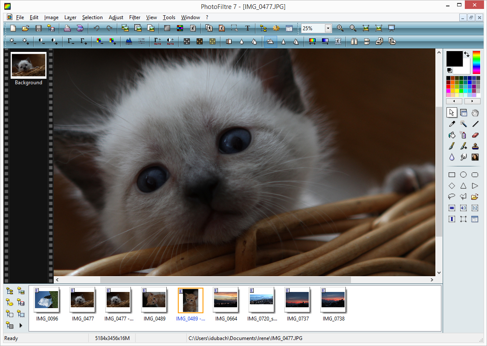Apply the rainbow gradient effect icon
The width and height of the screenshot is (487, 346).
click(x=312, y=41)
